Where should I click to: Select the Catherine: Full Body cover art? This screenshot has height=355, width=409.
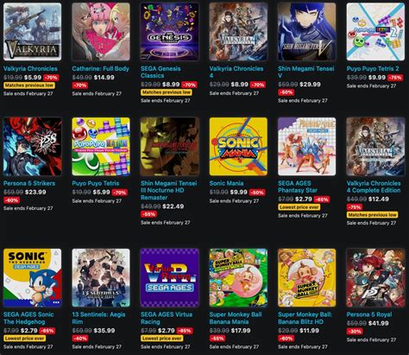coord(101,32)
